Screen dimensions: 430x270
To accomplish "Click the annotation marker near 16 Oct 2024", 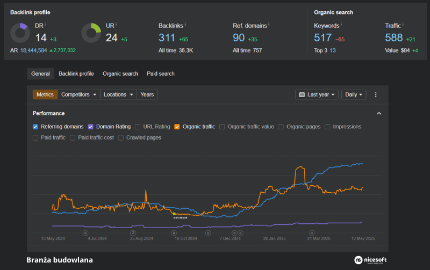I will (x=174, y=233).
